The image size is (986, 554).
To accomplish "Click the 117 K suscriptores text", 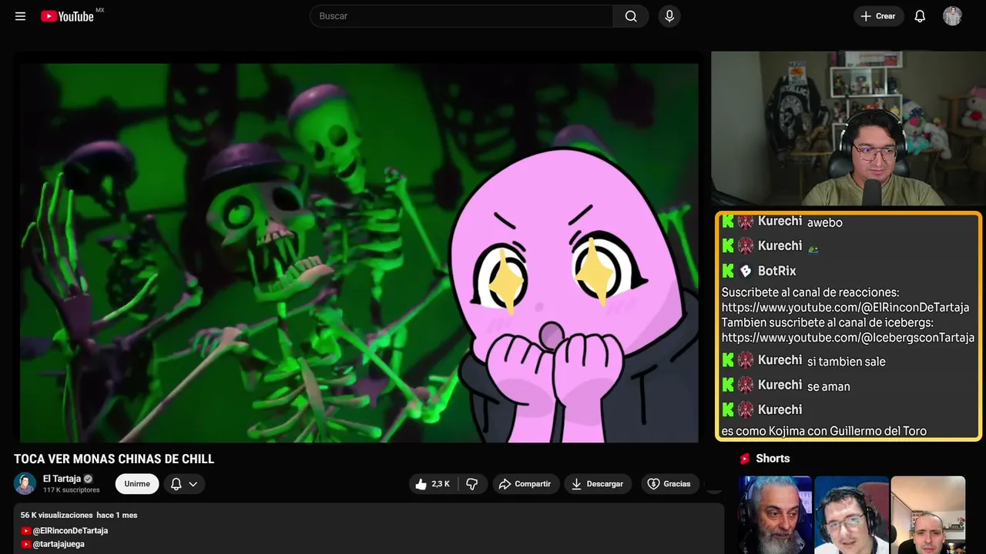I will (x=72, y=490).
